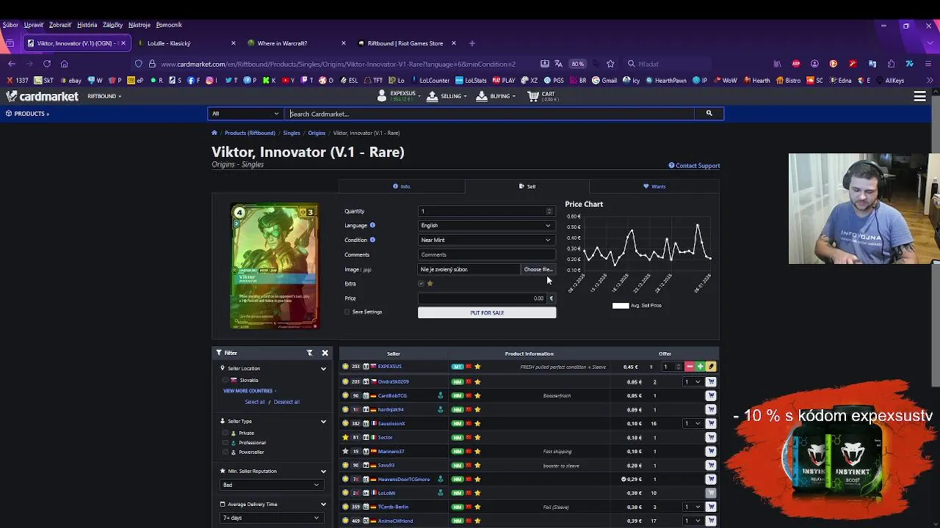Click the search magnifier button
Screen dimensions: 940x528
click(x=709, y=114)
